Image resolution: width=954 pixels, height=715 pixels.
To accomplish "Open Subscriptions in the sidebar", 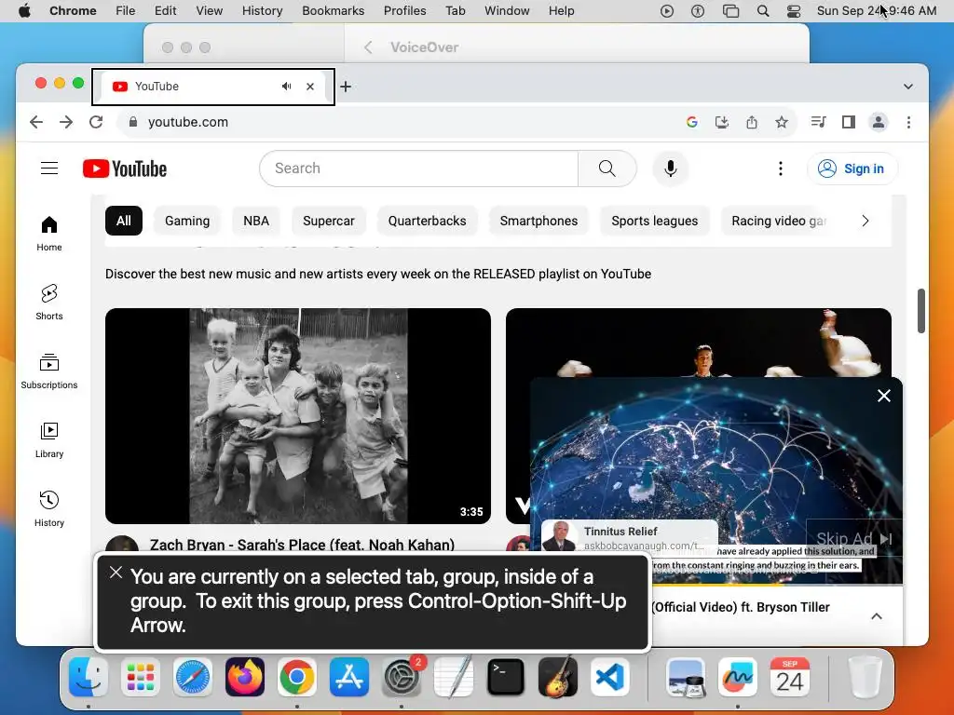I will [x=49, y=371].
